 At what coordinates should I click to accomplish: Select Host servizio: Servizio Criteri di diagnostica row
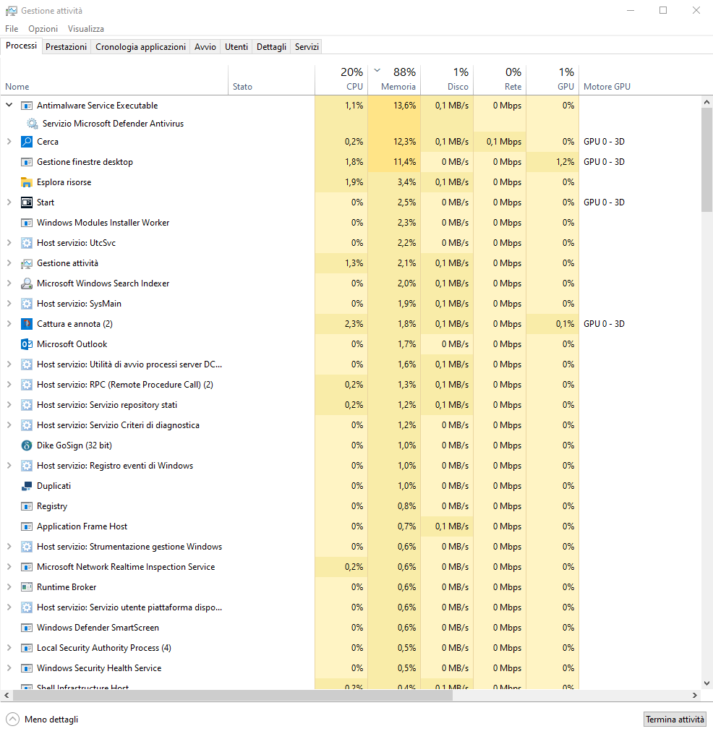click(350, 425)
